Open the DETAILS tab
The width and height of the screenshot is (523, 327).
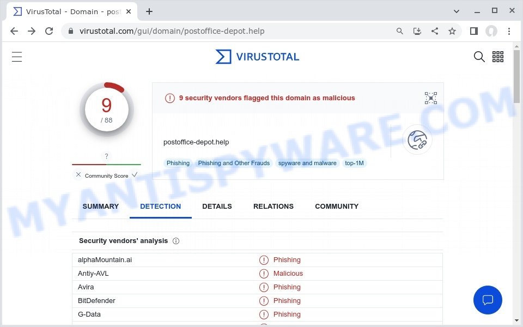[x=217, y=207]
